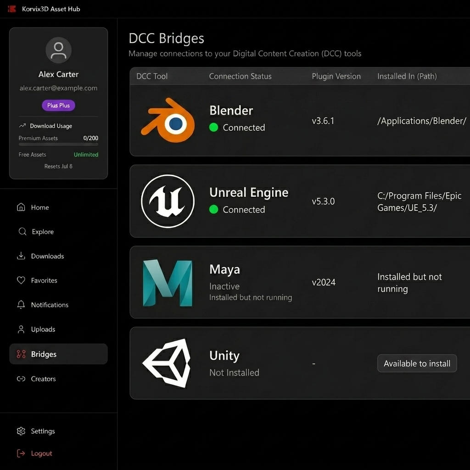This screenshot has width=470, height=470.
Task: Click the Logout exit icon
Action: 21,453
